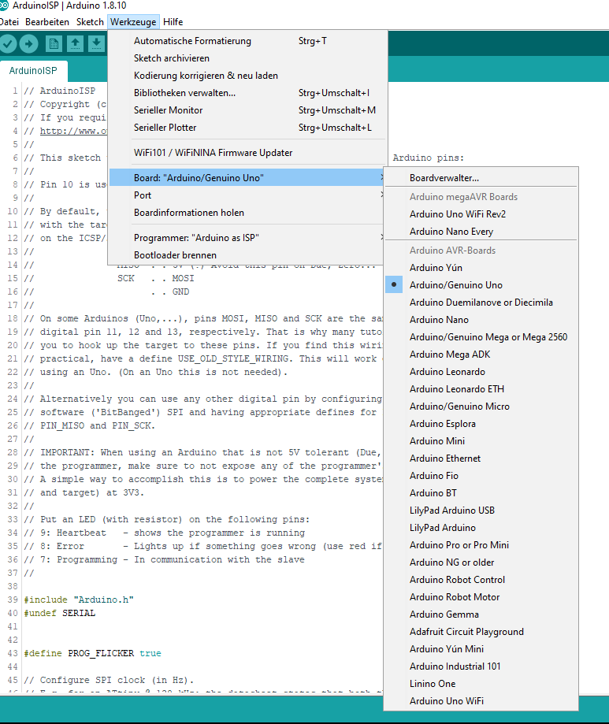
Task: Select Arduino/Genuino Mega or Mega 2560
Action: (x=481, y=337)
